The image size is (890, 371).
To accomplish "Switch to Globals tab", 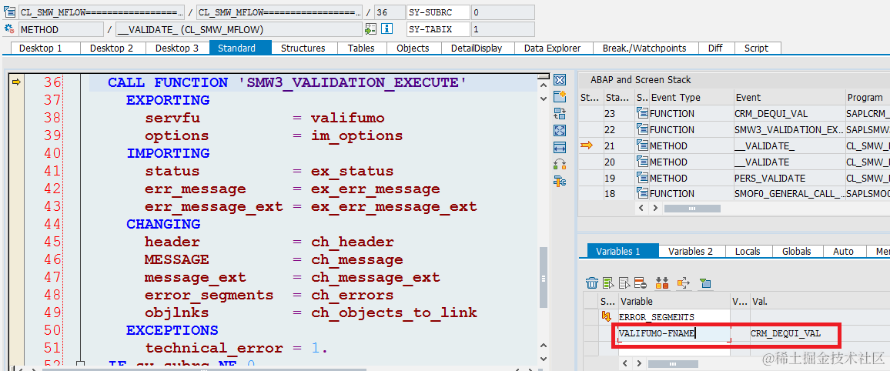I will [796, 251].
